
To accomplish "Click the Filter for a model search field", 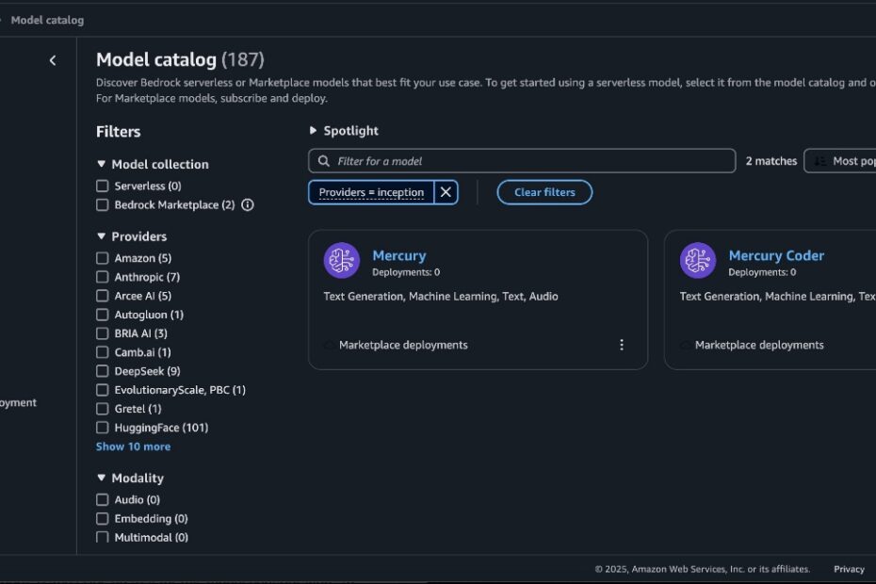I will pos(522,161).
